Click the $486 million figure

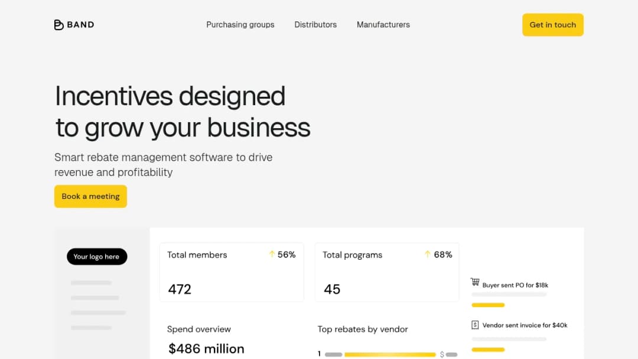[206, 349]
